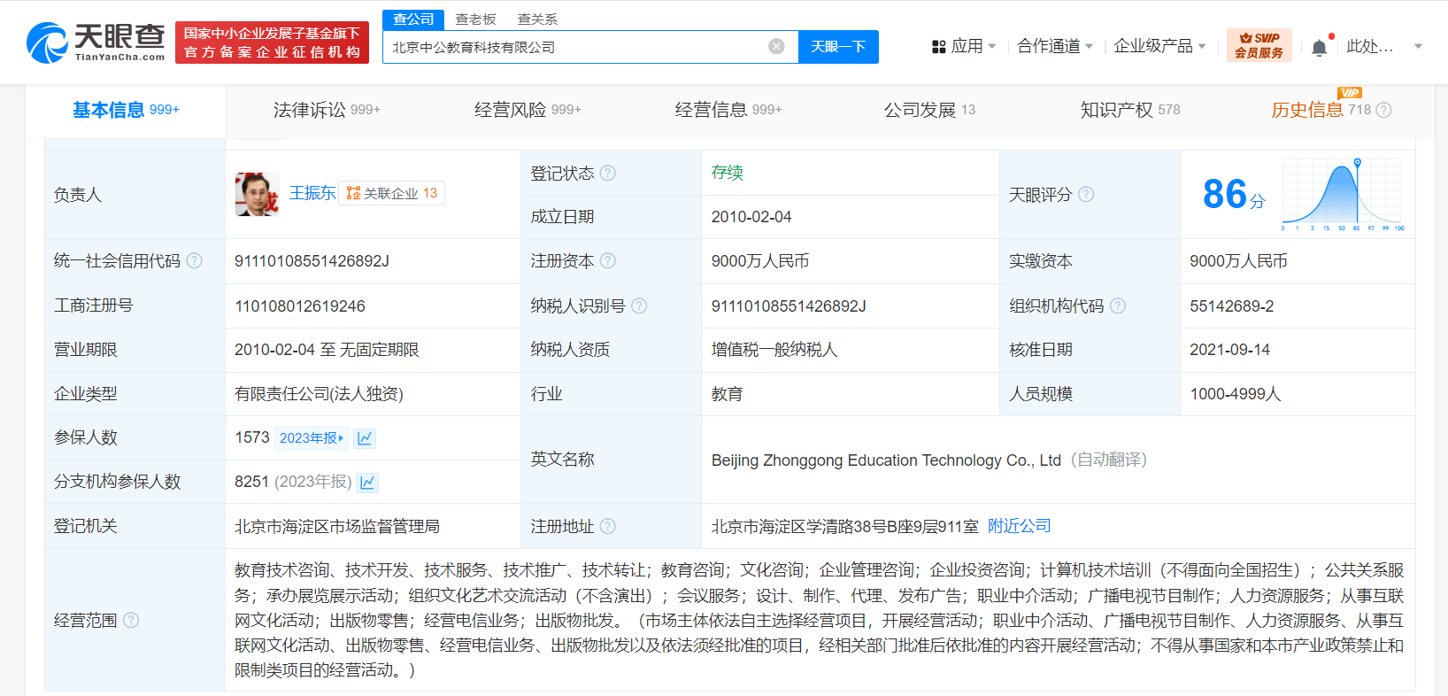
Task: Show help icon beside 天眼评分
Action: pyautogui.click(x=1086, y=195)
